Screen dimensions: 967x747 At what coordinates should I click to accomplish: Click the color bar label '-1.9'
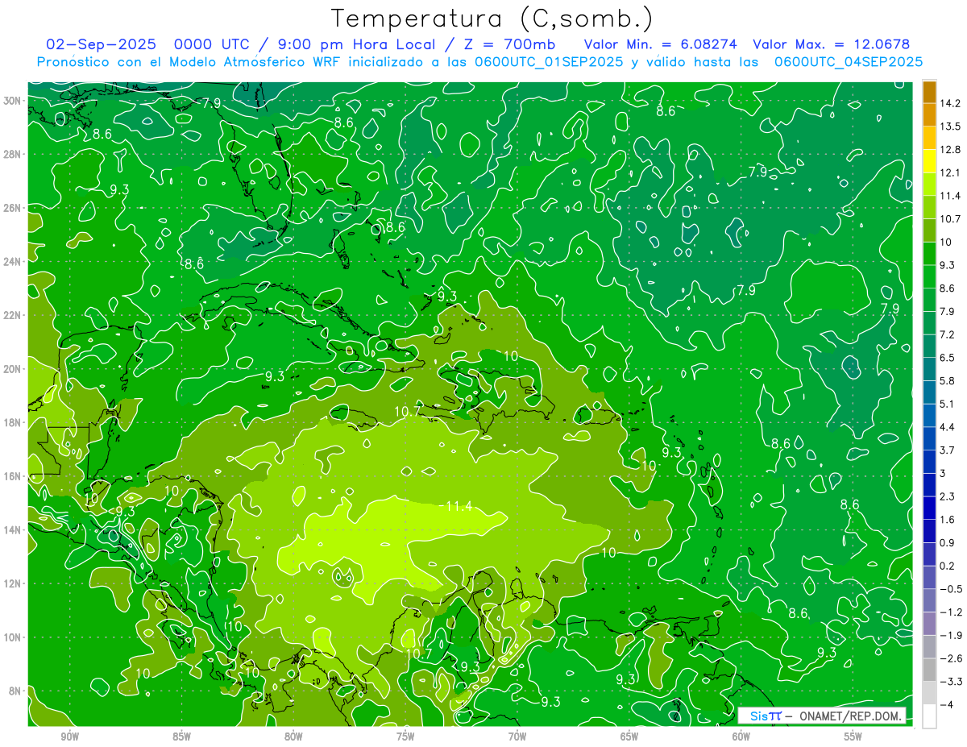pos(951,635)
